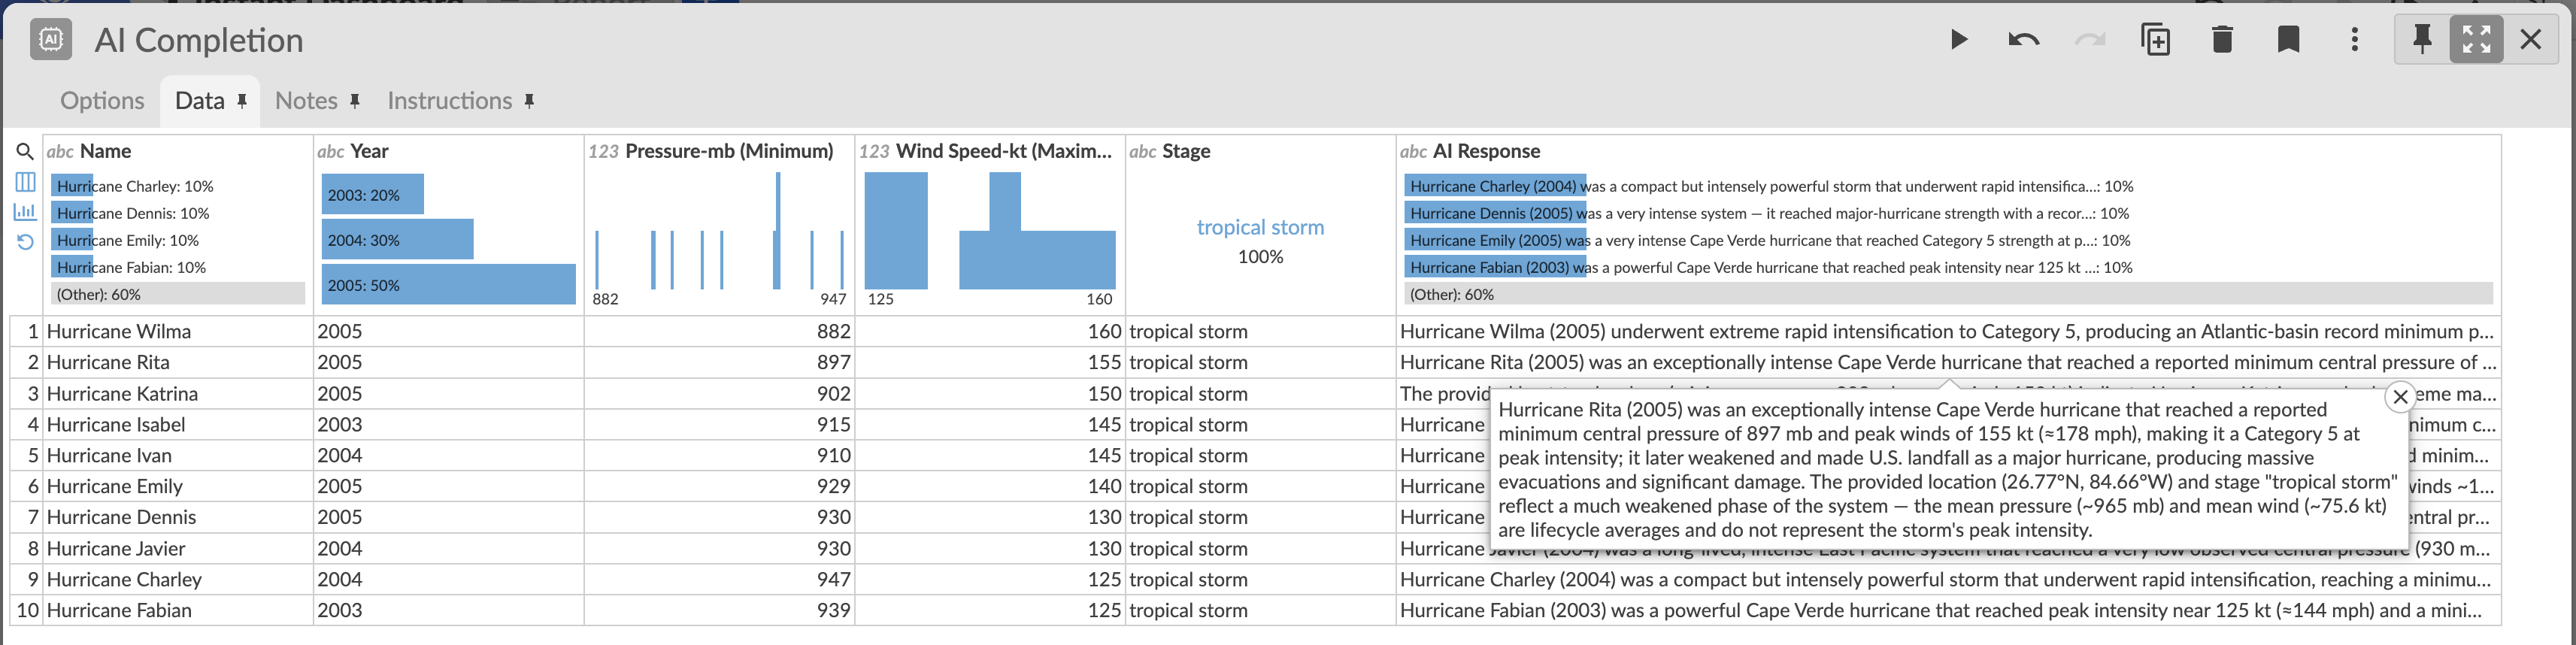The image size is (2576, 645).
Task: Click the reset refresh icon in sidebar
Action: [25, 242]
